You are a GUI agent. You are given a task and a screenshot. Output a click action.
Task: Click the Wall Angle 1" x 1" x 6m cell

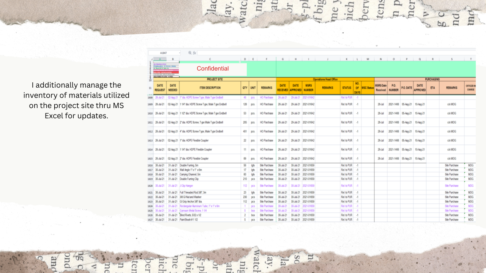pyautogui.click(x=210, y=170)
